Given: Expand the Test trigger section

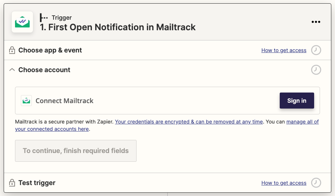Looking at the screenshot, I should coord(37,183).
